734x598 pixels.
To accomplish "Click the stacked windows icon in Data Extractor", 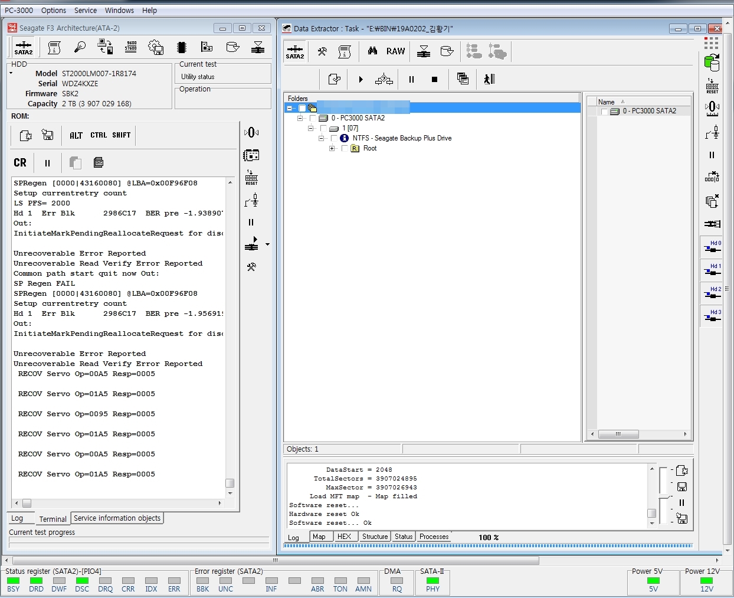I will click(x=463, y=79).
